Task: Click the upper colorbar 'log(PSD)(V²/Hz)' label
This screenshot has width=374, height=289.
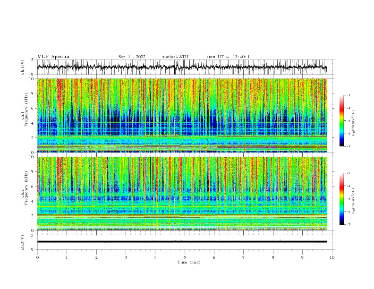Action: coord(353,123)
